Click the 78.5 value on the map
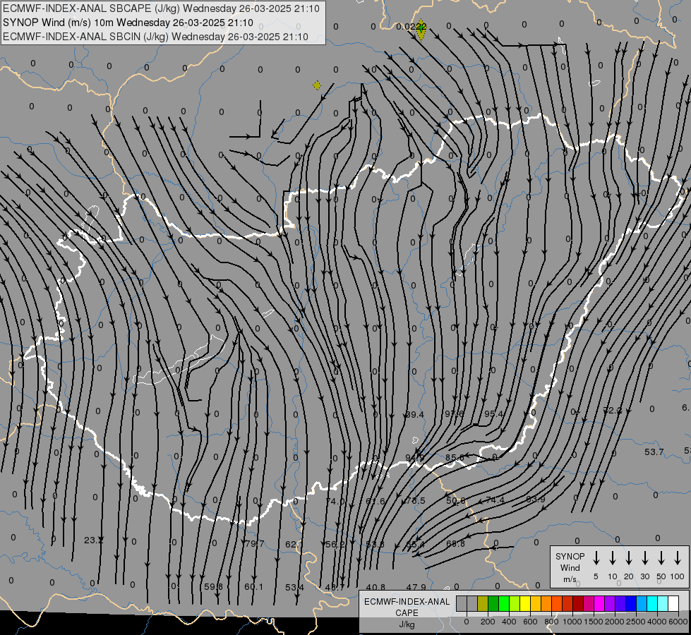 tap(416, 501)
